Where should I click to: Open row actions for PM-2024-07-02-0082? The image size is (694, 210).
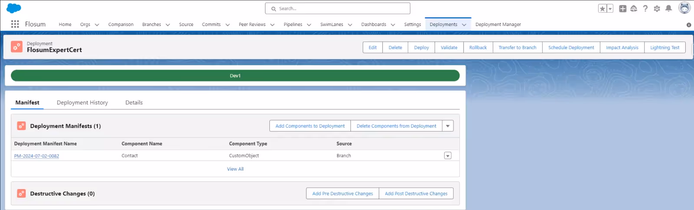(448, 156)
